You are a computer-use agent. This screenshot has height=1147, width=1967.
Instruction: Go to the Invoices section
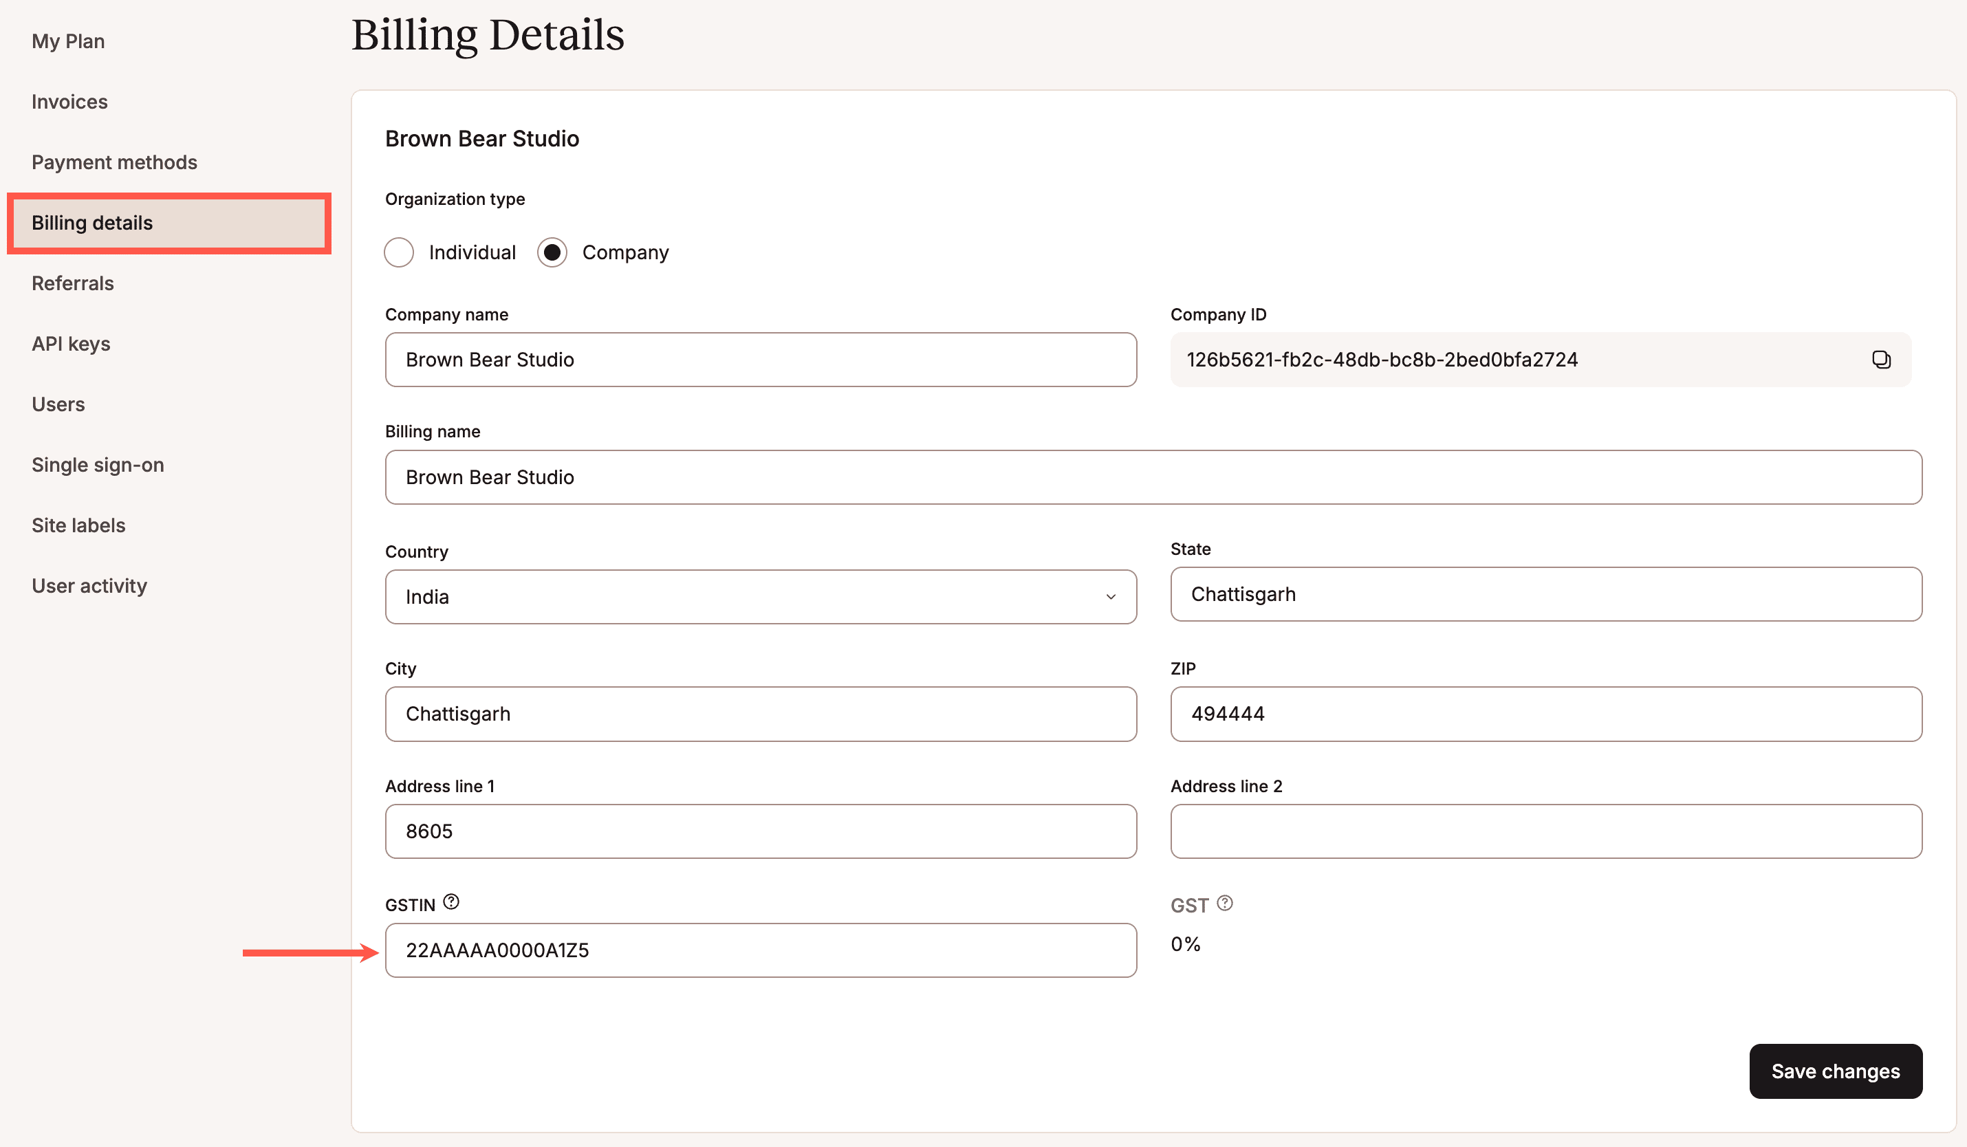click(69, 102)
